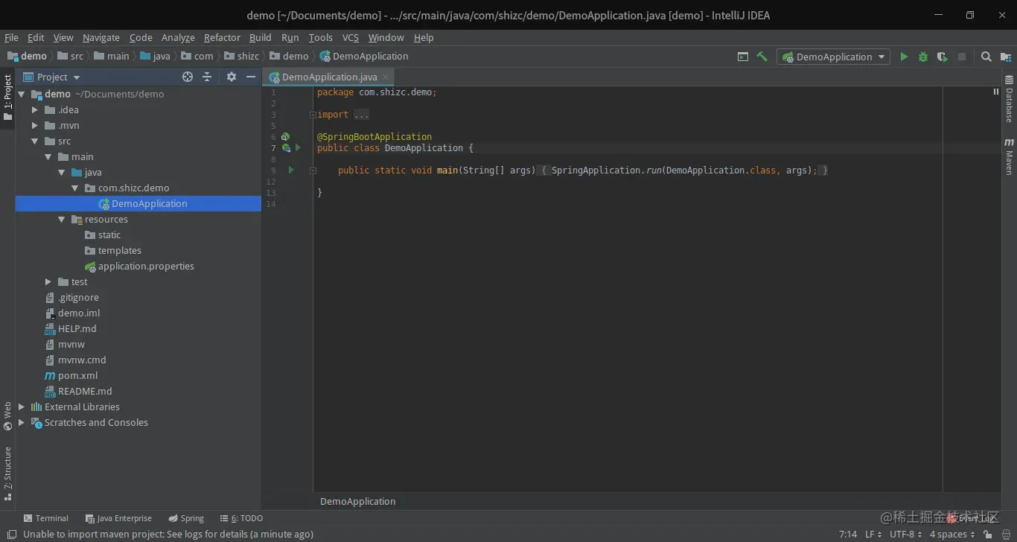Screen dimensions: 1017x542
Task: Select pom.xml in the project tree
Action: (x=138, y=376)
